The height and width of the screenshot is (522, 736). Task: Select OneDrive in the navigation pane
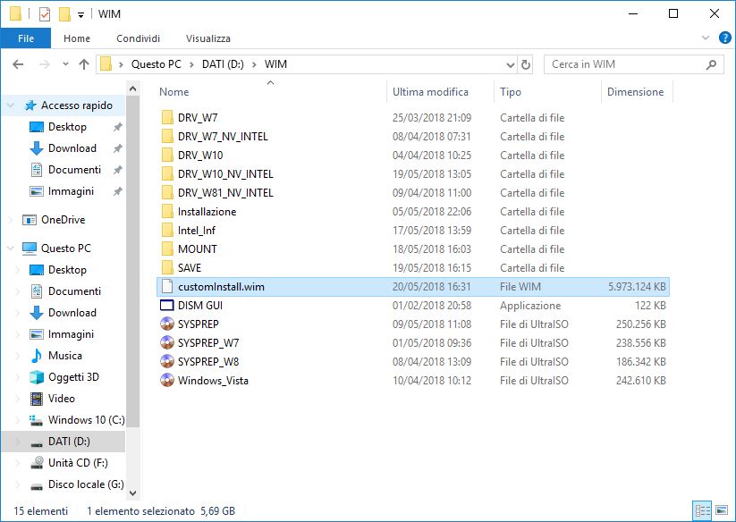pos(63,220)
